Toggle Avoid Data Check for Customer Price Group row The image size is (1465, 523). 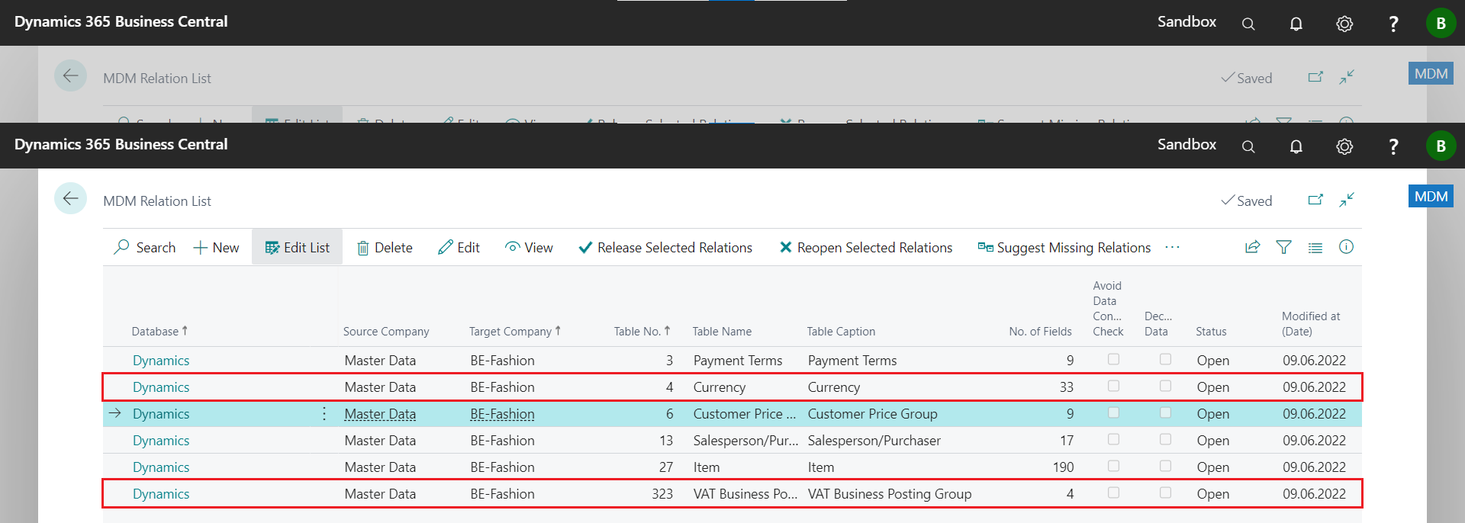coord(1113,412)
